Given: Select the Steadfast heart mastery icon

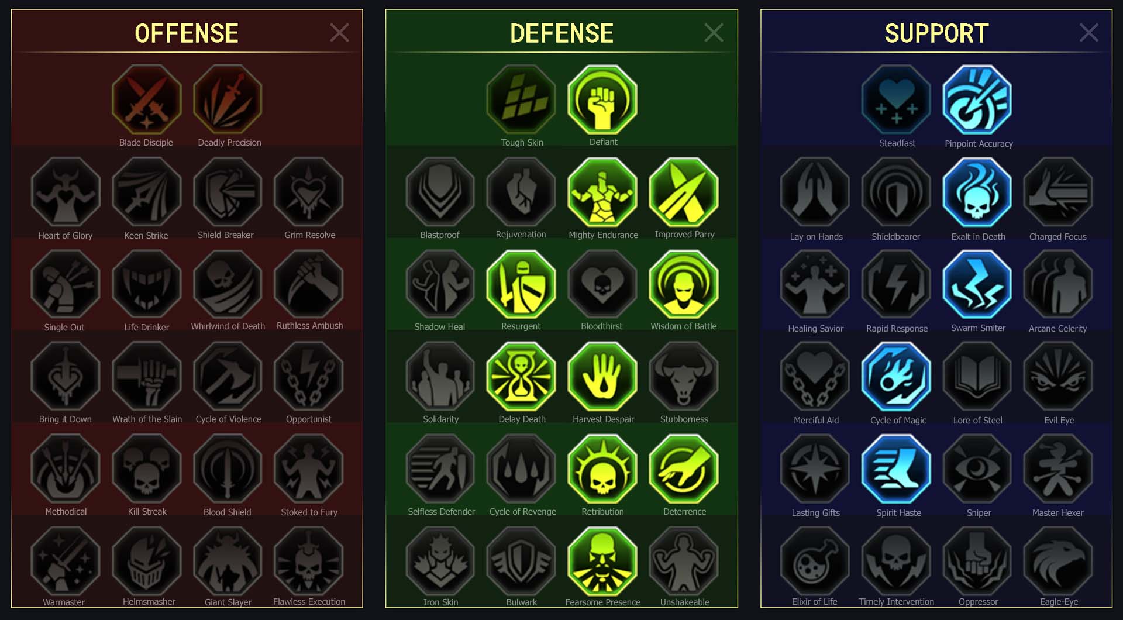Looking at the screenshot, I should tap(897, 100).
